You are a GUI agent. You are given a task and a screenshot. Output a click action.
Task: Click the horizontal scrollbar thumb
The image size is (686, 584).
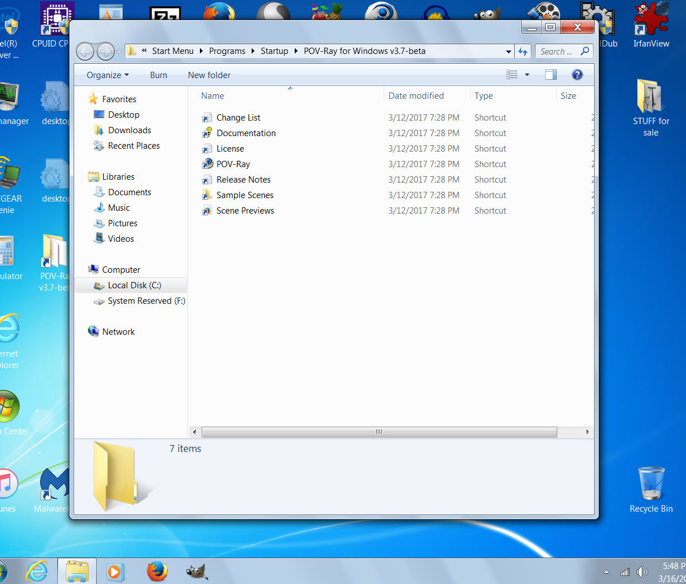click(379, 432)
